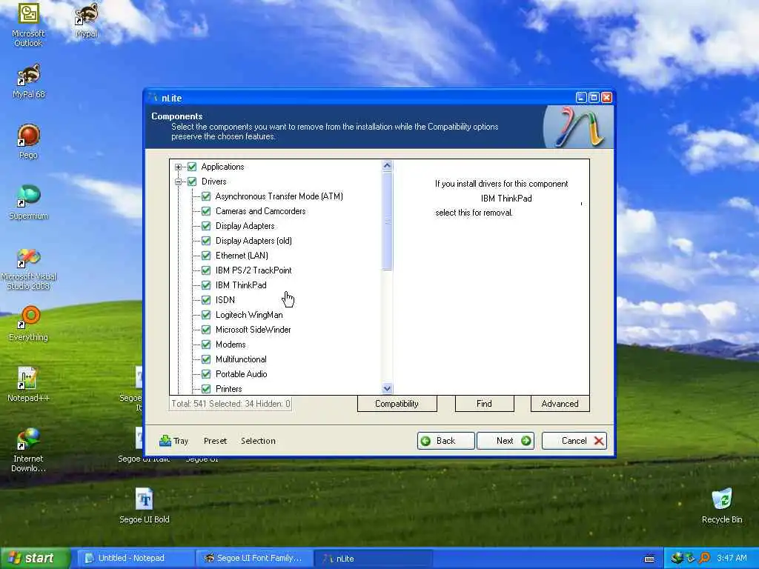Open Microsoft Visual Studio 2008 shortcut

coord(29,269)
